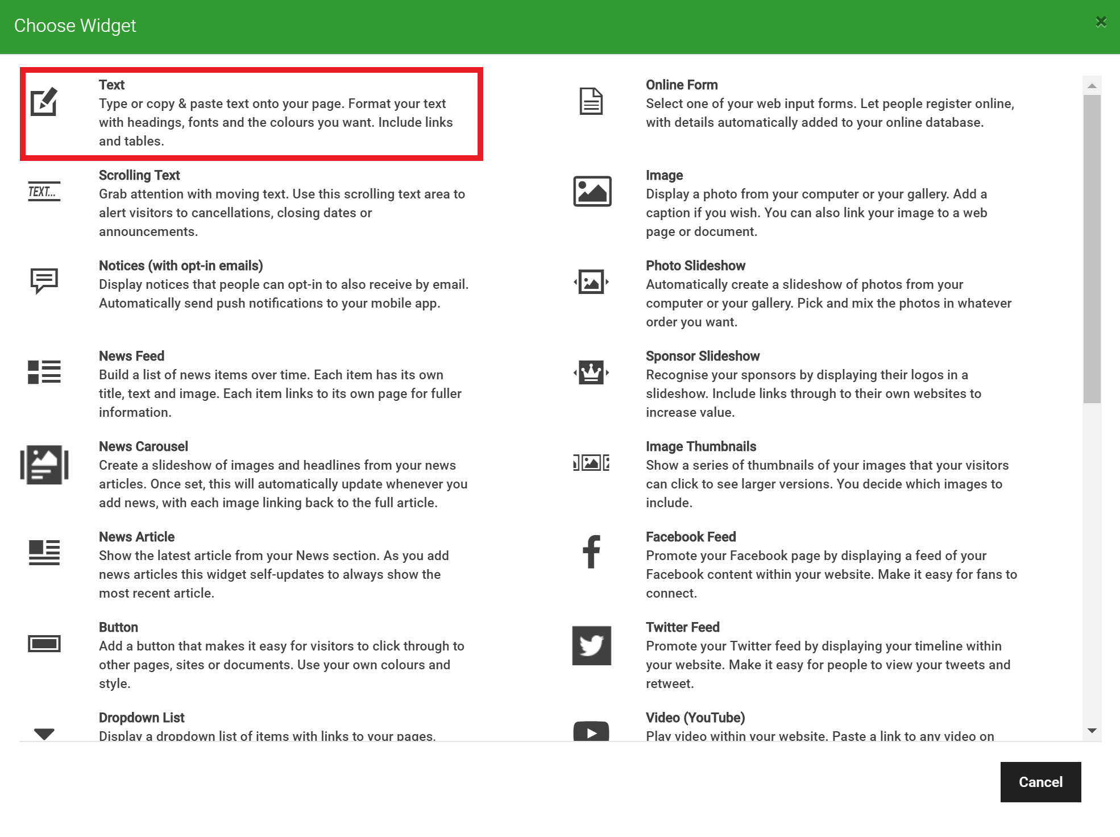Choose the Dropdown List title
Screen dimensions: 1120x837
(x=142, y=718)
